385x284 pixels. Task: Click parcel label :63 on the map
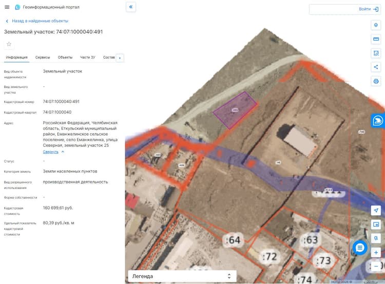pos(311,240)
